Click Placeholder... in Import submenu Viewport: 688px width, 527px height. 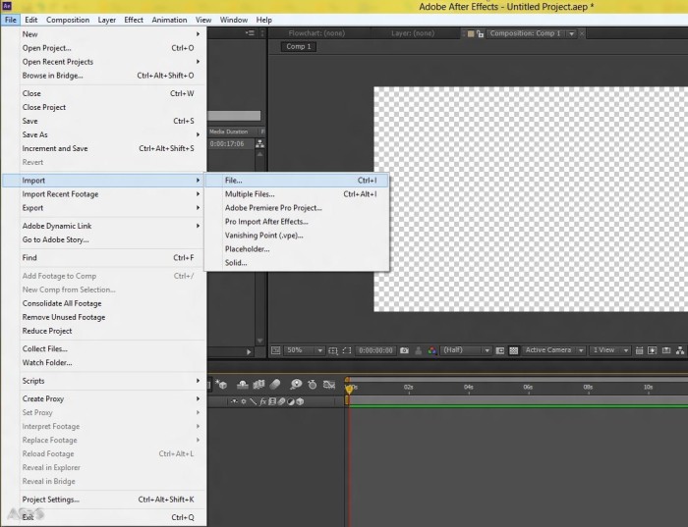coord(297,249)
